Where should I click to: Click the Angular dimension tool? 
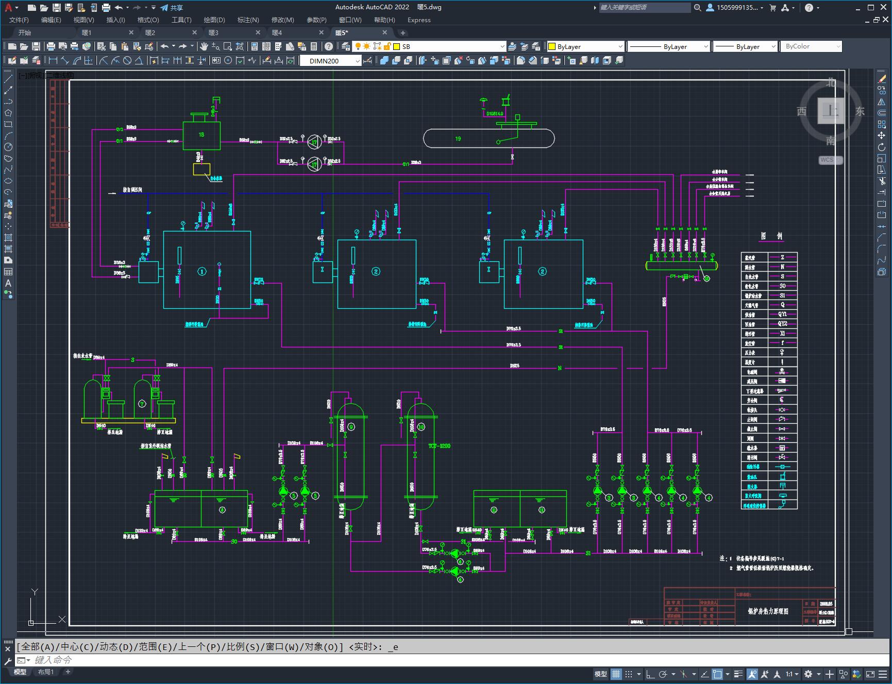click(139, 60)
